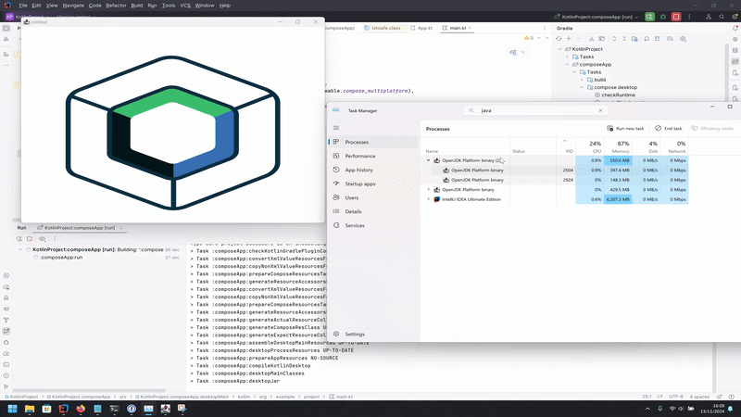
Task: Open run configuration dropdown KotlinProject:composeApp [run]
Action: (x=597, y=17)
